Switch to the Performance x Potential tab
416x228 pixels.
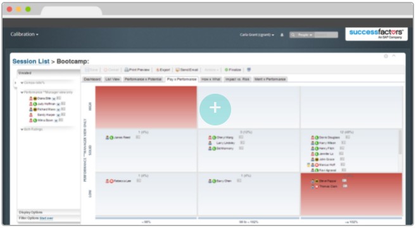(x=143, y=79)
